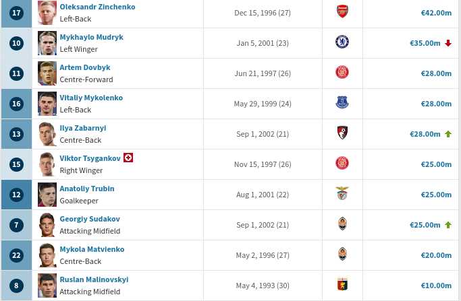Click green up arrow in Ilya Zabarnyi row
The height and width of the screenshot is (301, 461).
(x=448, y=134)
